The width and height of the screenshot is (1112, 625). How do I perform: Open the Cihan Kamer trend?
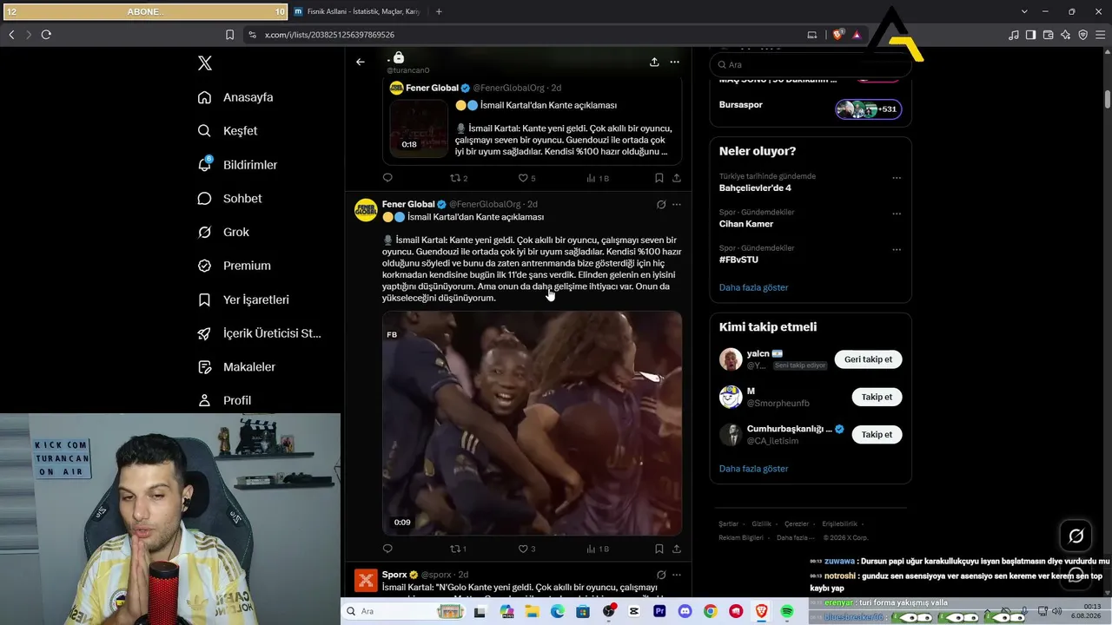746,224
